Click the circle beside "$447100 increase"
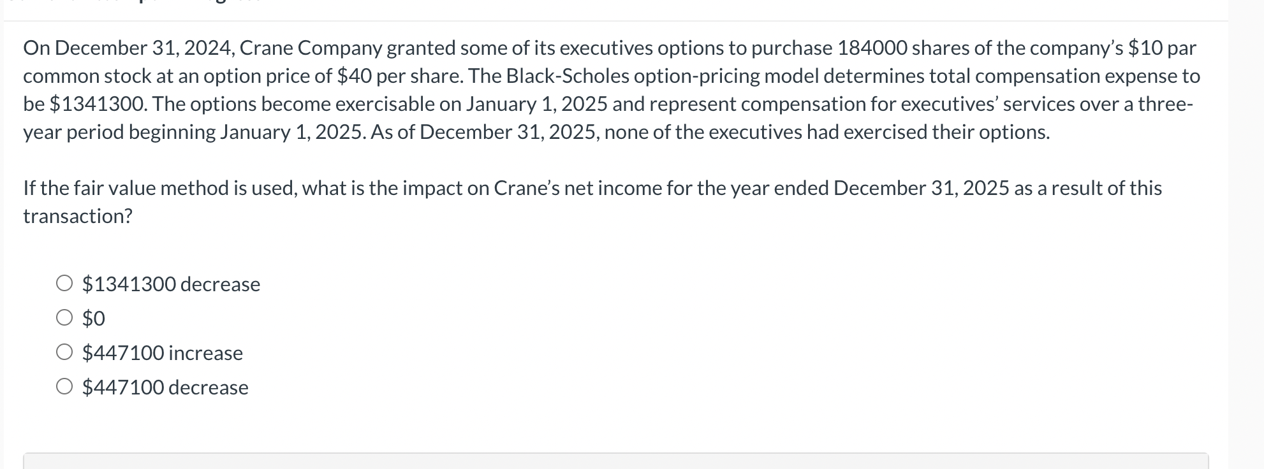The width and height of the screenshot is (1264, 469). 64,352
